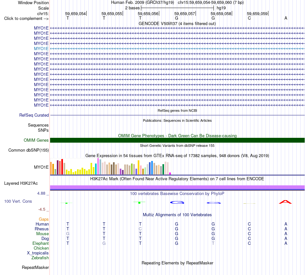
Task: Click base A in the top reference row
Action: (286, 18)
